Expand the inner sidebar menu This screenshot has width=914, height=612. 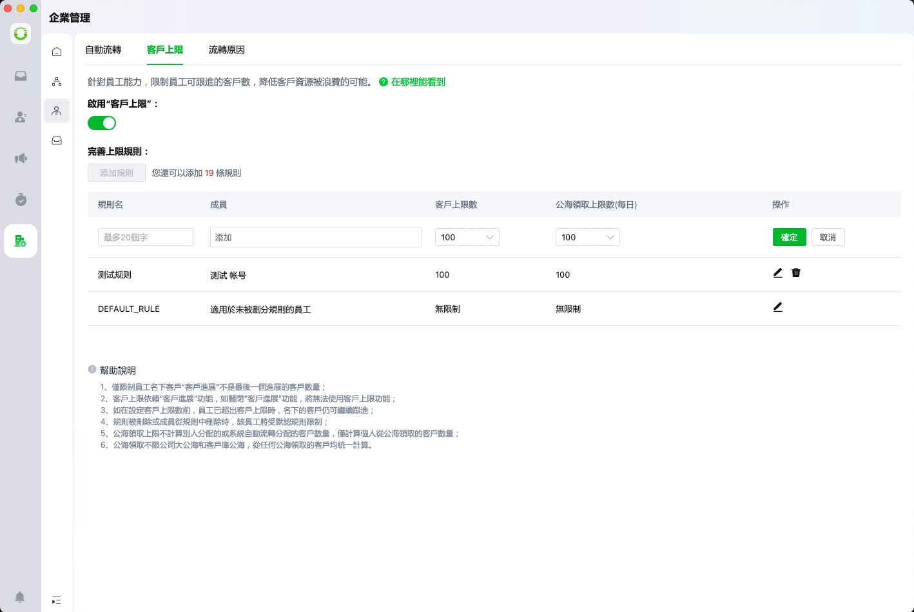pyautogui.click(x=57, y=600)
